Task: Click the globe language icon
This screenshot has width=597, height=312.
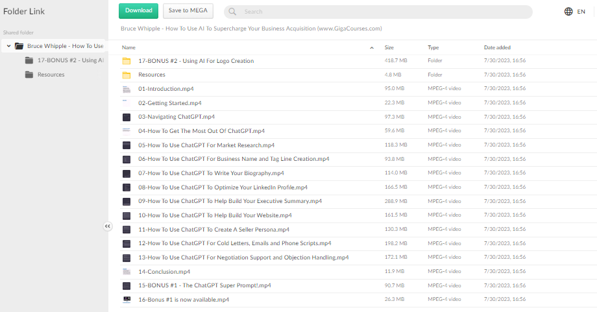Action: (568, 12)
